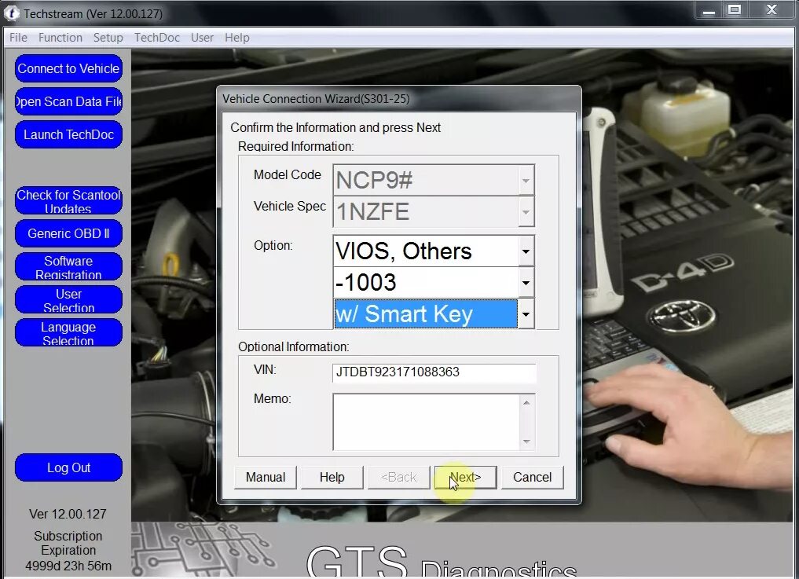Click the wizard Help button
This screenshot has height=579, width=799.
pyautogui.click(x=332, y=477)
